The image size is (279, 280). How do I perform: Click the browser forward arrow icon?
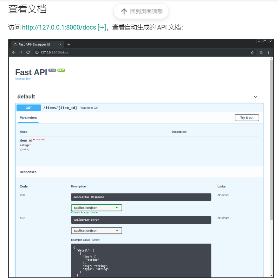click(21, 52)
